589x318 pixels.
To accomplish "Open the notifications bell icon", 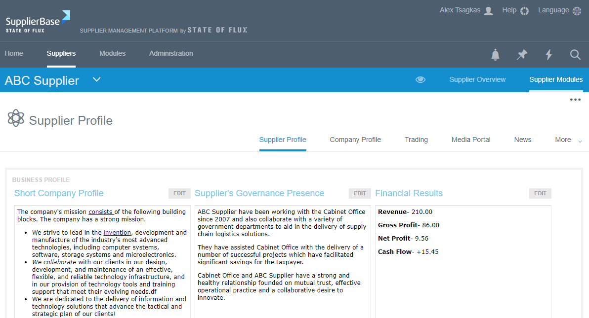I will tap(495, 55).
